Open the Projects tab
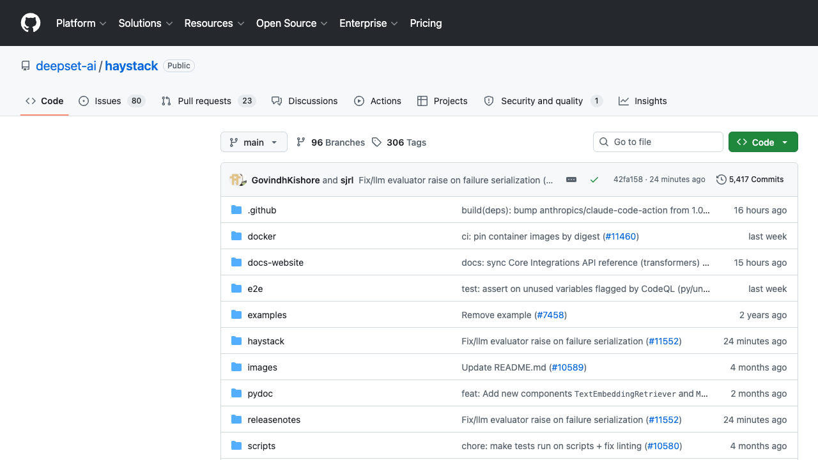Screen dimensions: 818x460 [x=442, y=101]
